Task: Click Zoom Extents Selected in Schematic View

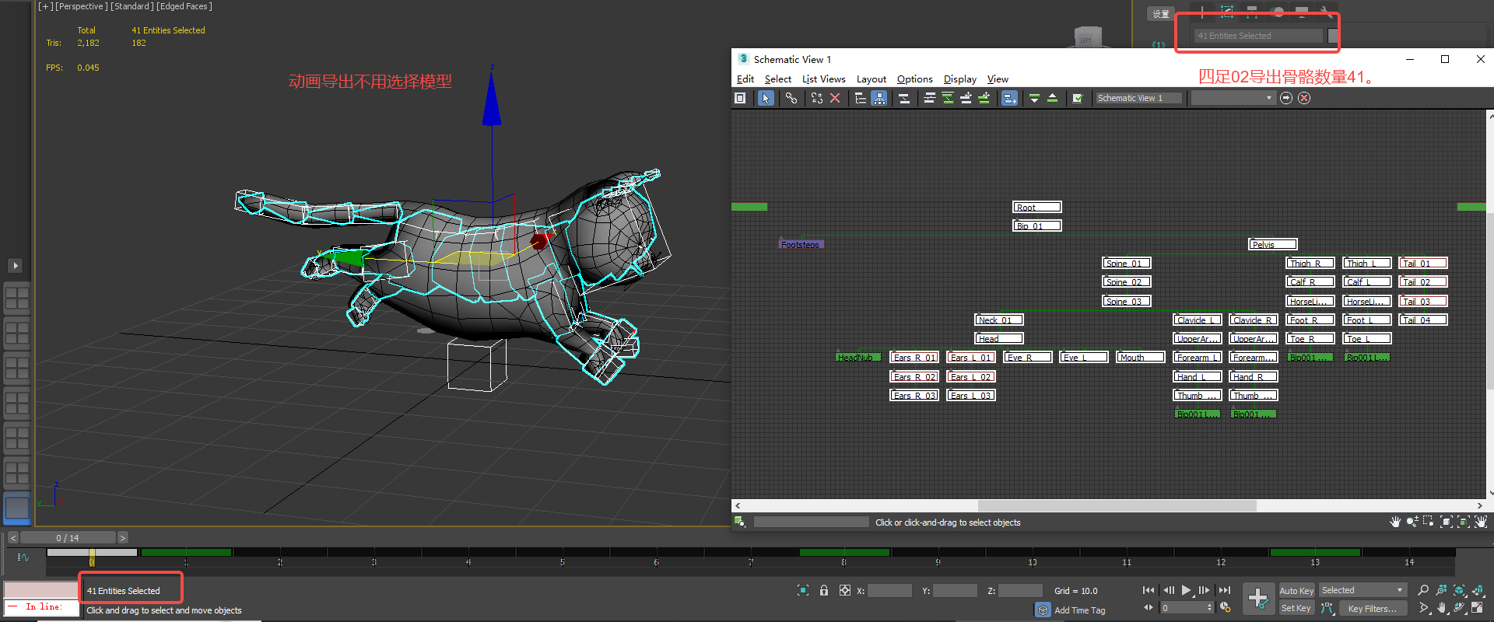Action: [1464, 522]
